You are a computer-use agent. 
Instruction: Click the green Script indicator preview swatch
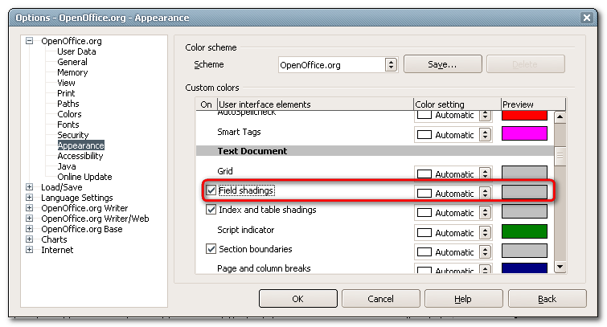point(524,231)
